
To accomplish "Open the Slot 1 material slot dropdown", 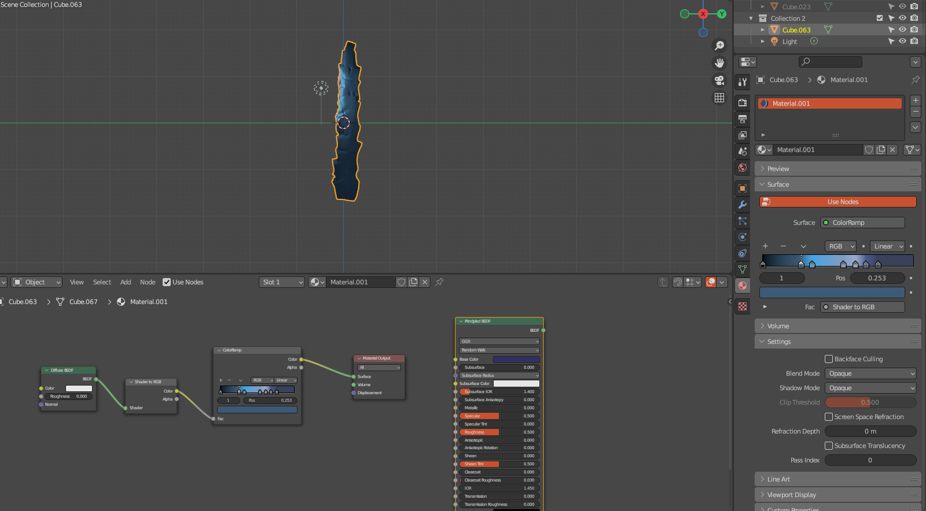I will [282, 282].
